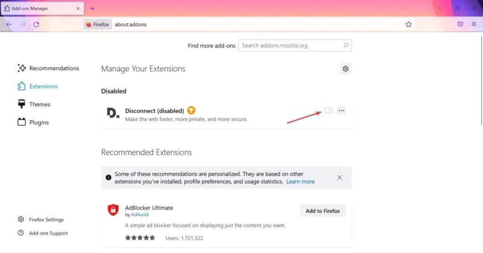Open the gear tools menu for extensions

click(x=346, y=69)
